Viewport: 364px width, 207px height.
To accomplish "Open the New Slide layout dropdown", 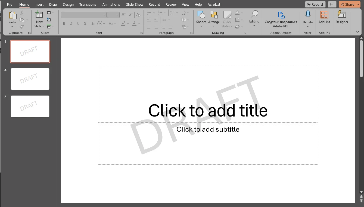I will point(43,26).
